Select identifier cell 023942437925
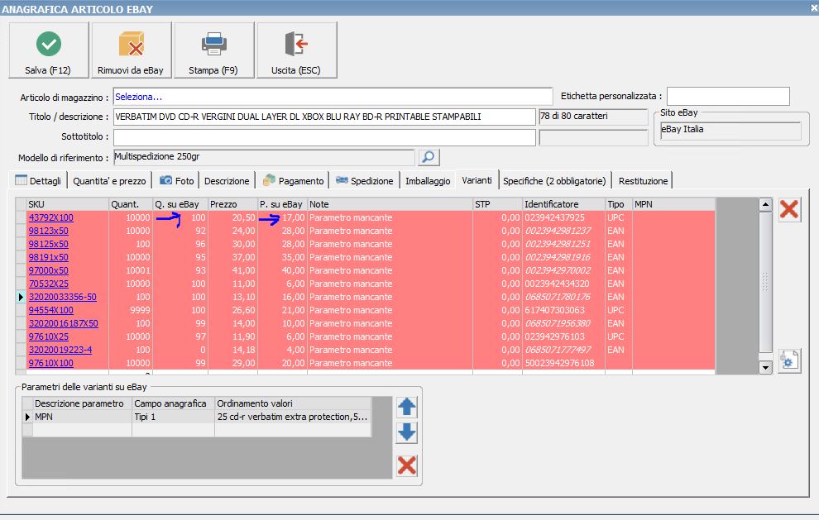 click(x=563, y=217)
